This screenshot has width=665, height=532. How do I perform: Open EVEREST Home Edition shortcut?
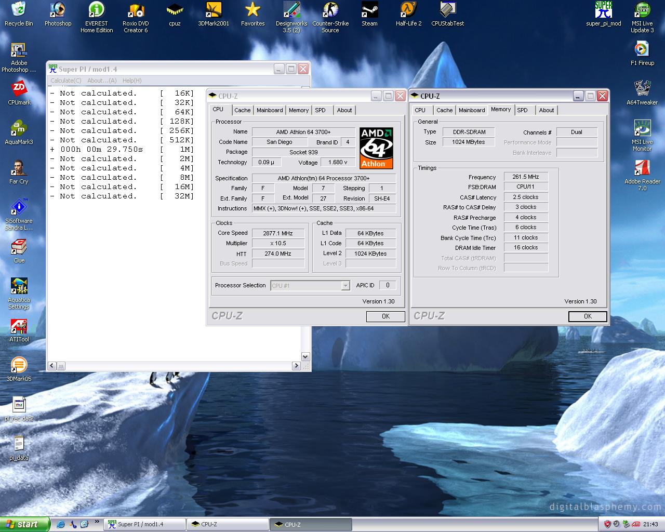point(97,17)
